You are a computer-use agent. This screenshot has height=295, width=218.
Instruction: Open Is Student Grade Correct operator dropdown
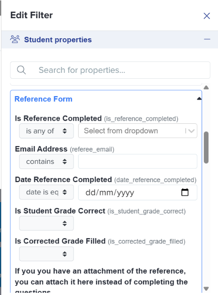pos(46,224)
